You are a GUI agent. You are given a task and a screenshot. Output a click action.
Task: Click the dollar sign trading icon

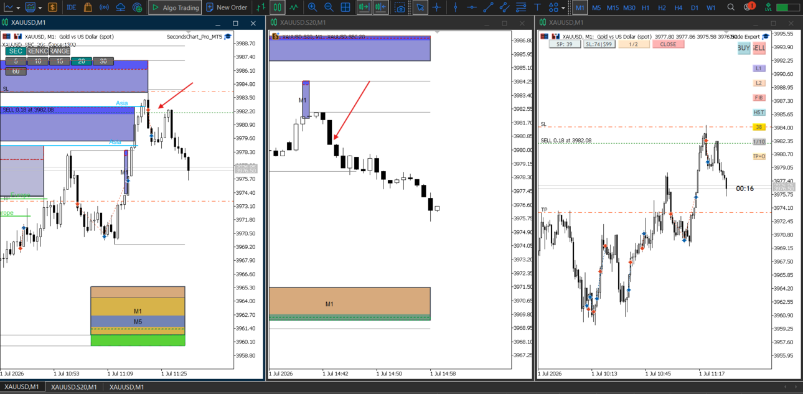pos(52,7)
